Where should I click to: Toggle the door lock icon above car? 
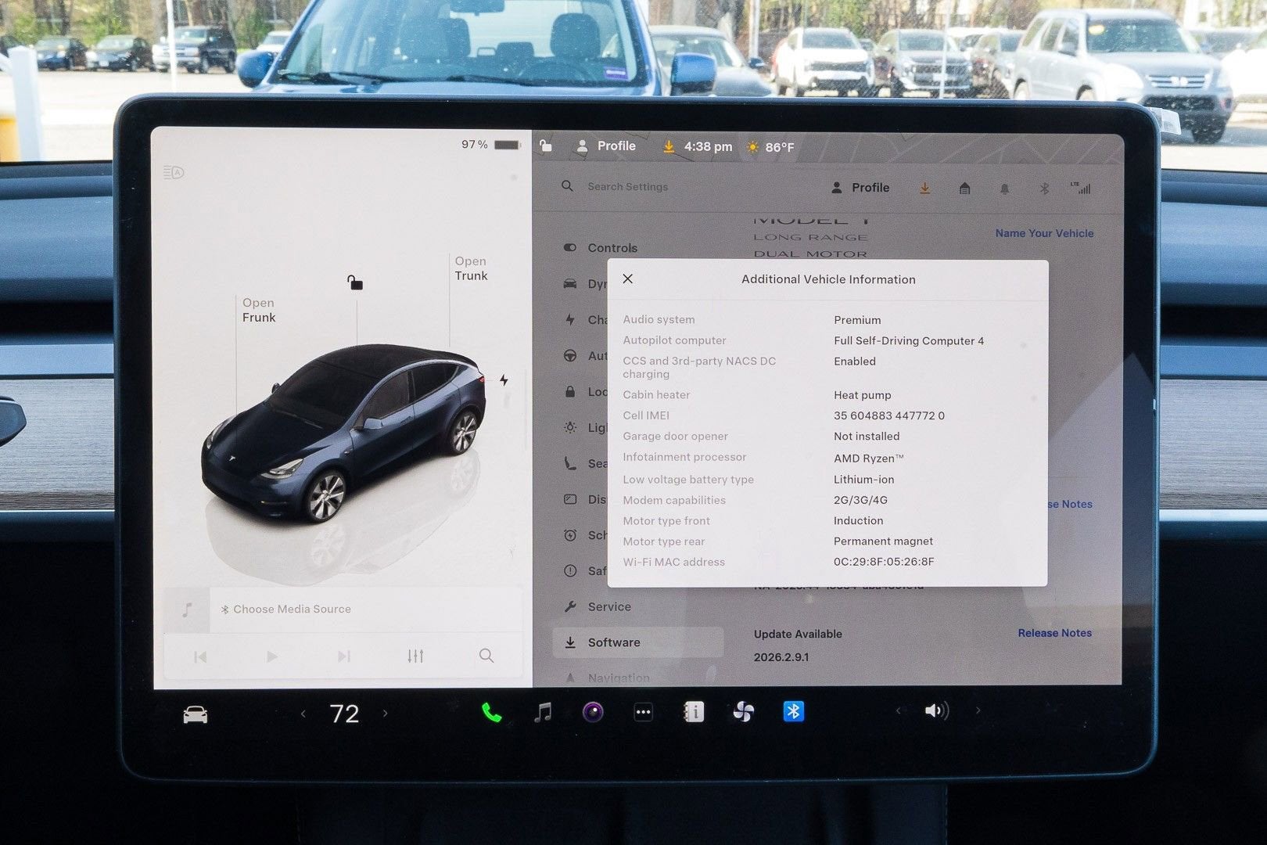click(x=355, y=282)
